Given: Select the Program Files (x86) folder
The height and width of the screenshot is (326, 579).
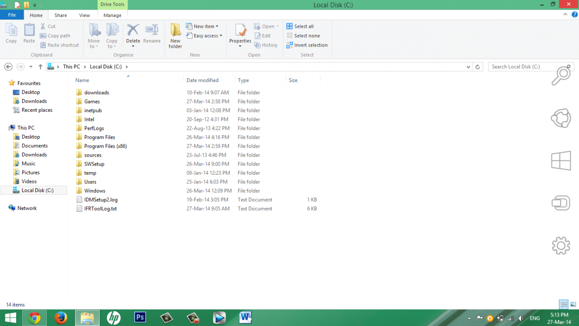Looking at the screenshot, I should pos(105,146).
